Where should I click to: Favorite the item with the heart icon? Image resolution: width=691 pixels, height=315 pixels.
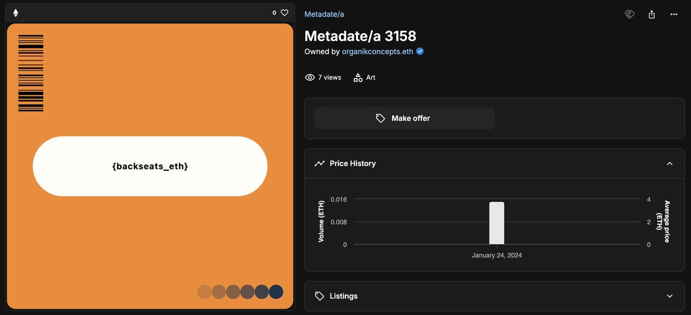tap(284, 13)
